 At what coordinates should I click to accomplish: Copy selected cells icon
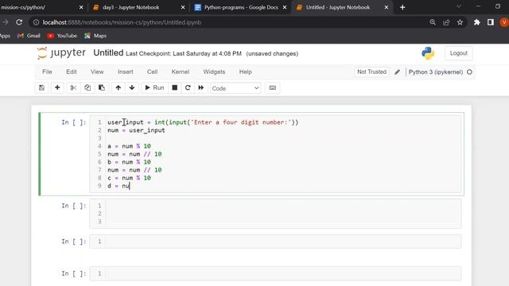[87, 87]
